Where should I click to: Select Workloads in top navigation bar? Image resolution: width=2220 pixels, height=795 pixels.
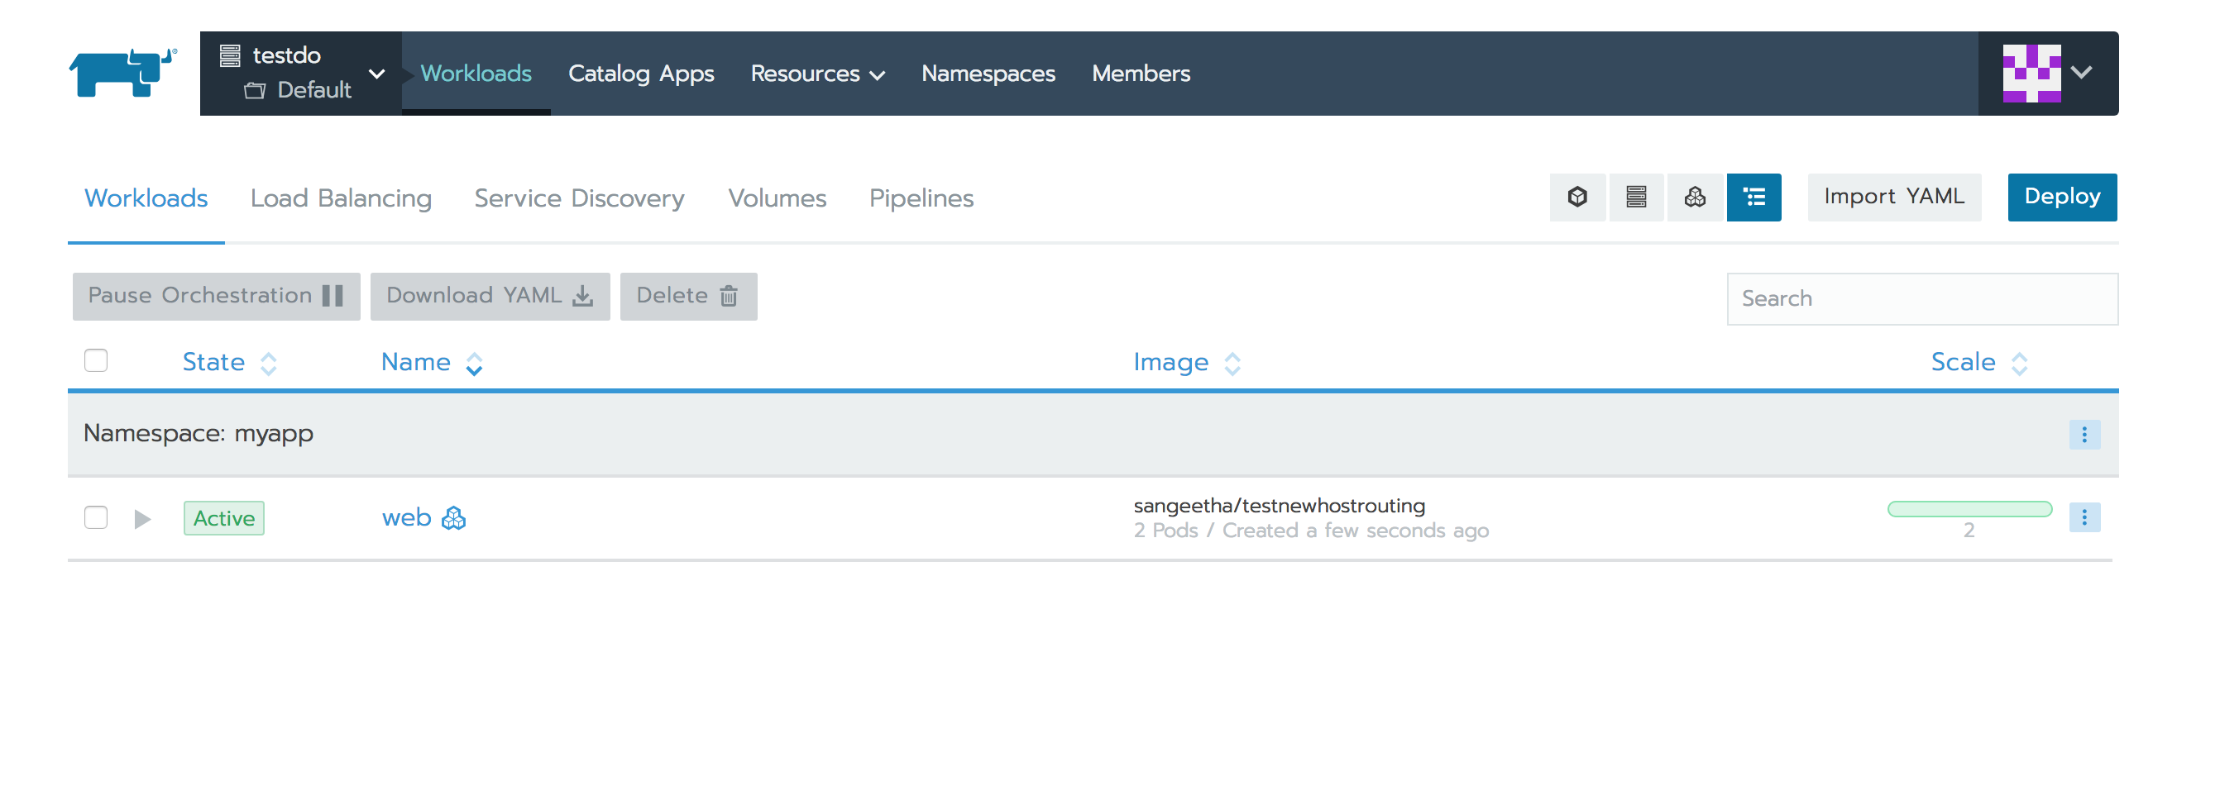[x=476, y=74]
